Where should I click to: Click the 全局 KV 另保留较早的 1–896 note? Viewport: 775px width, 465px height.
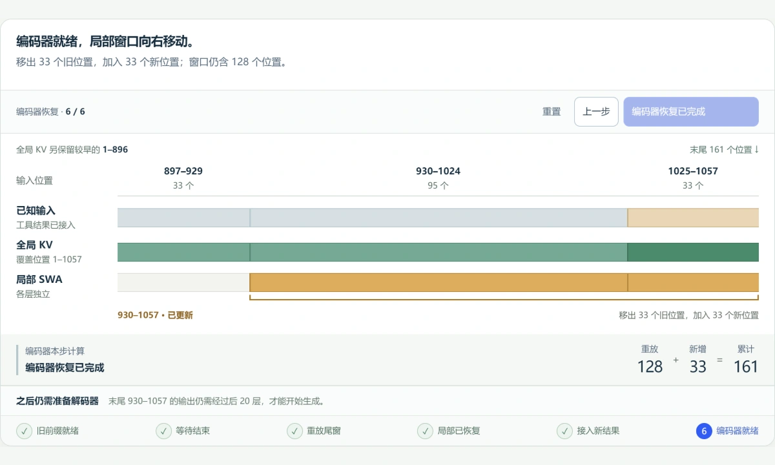(x=72, y=150)
